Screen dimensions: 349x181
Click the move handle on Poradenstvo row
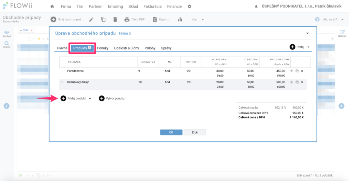[x=292, y=71]
